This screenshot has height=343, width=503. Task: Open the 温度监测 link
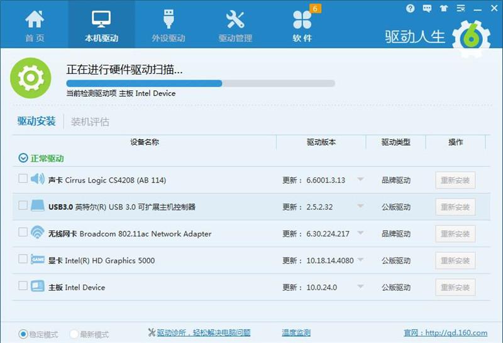(x=296, y=333)
